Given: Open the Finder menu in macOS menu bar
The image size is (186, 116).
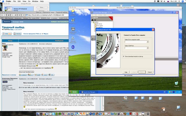Looking at the screenshot, I should point(8,1).
